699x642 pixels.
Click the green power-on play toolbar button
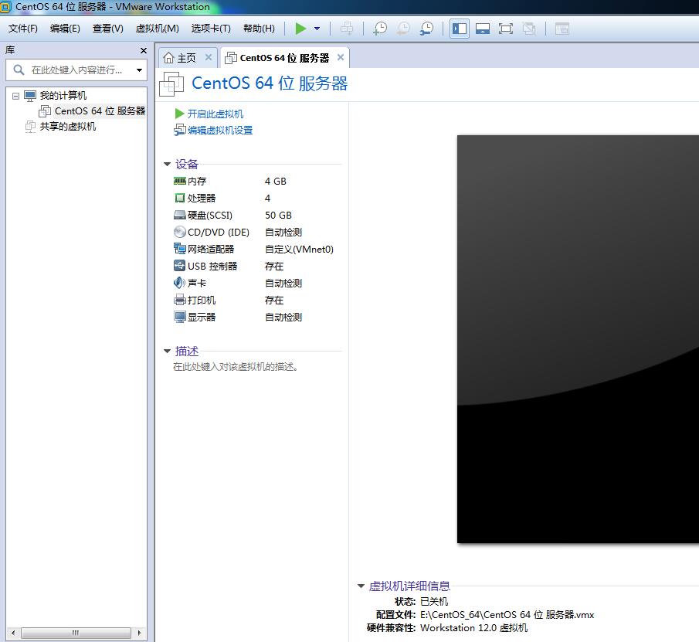point(301,29)
